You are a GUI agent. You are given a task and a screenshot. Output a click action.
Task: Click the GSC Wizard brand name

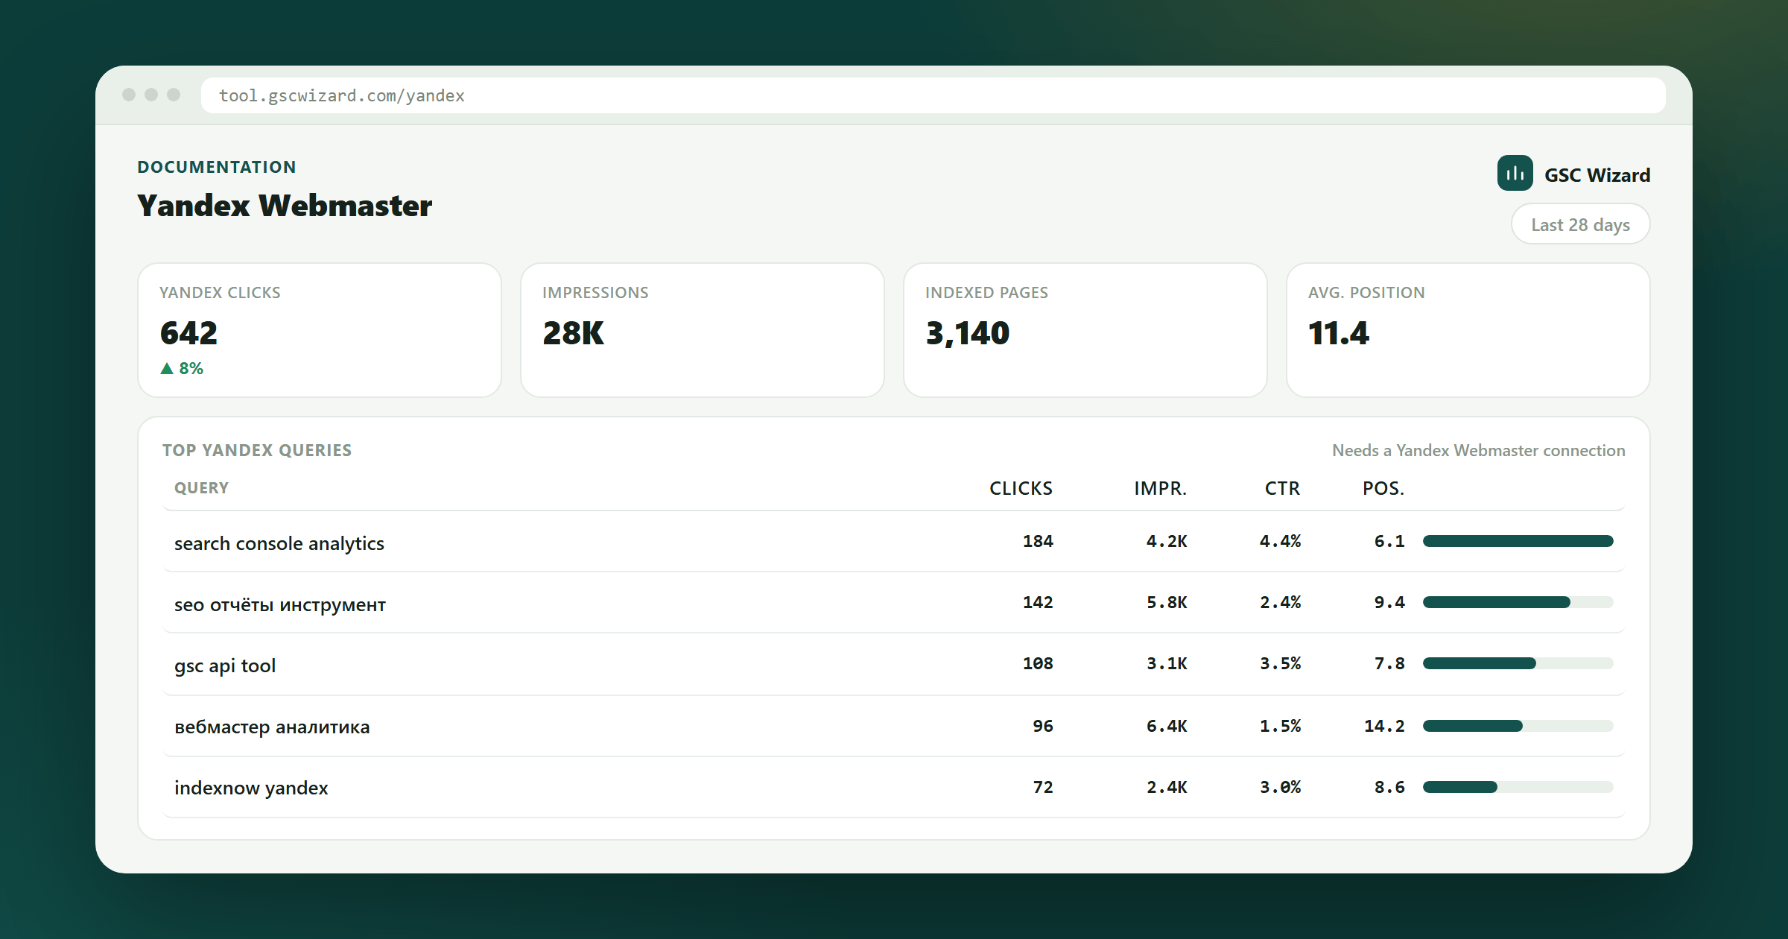(x=1597, y=175)
